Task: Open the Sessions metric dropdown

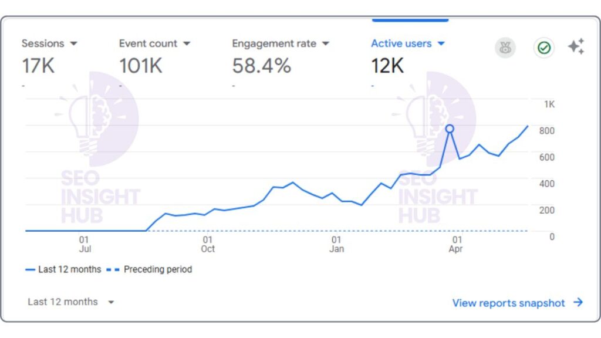Action: coord(74,43)
